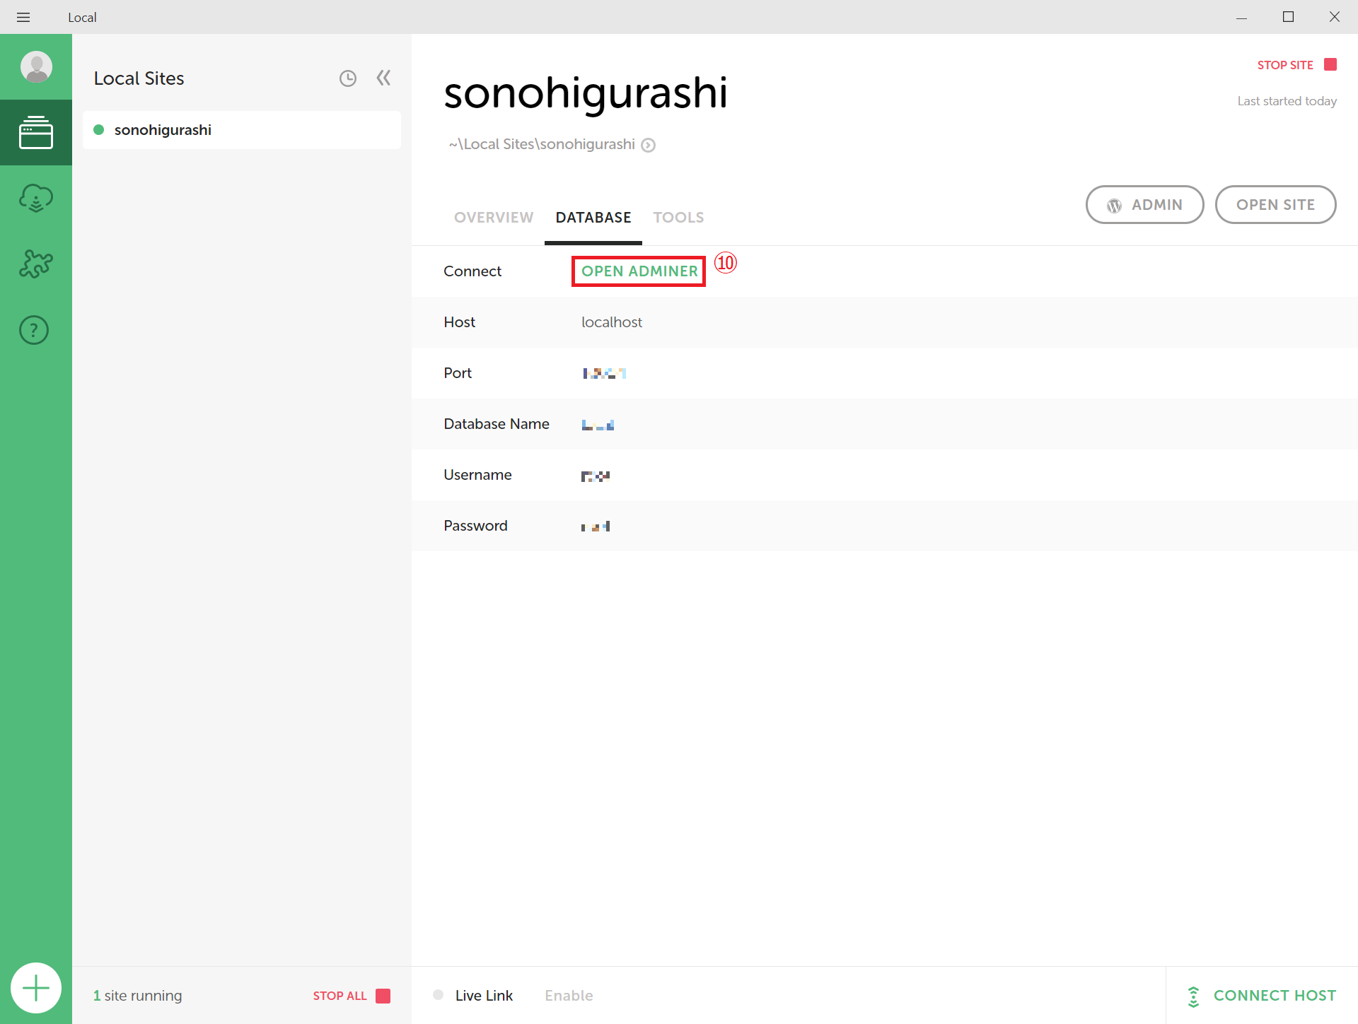This screenshot has width=1358, height=1024.
Task: Minimize the Local window
Action: (x=1241, y=17)
